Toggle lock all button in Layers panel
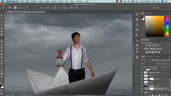 pyautogui.click(x=156, y=67)
